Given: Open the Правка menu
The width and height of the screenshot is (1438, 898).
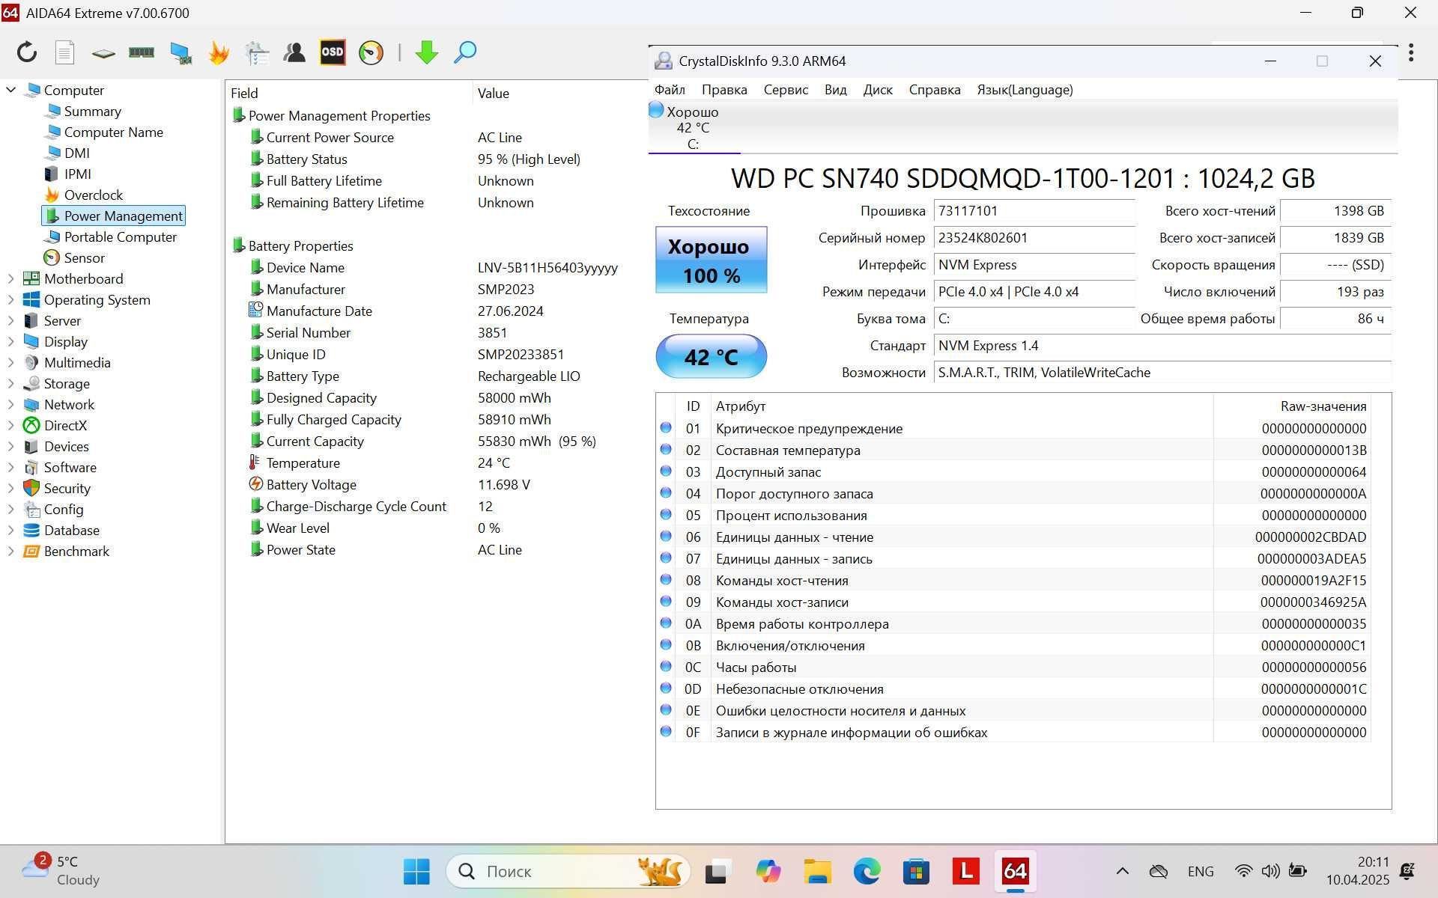Looking at the screenshot, I should coord(724,90).
